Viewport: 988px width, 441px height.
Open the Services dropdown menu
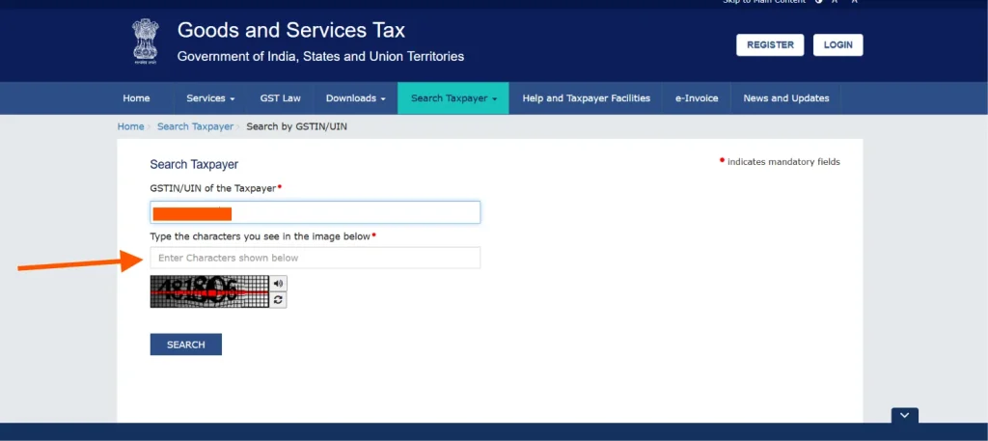(x=210, y=98)
